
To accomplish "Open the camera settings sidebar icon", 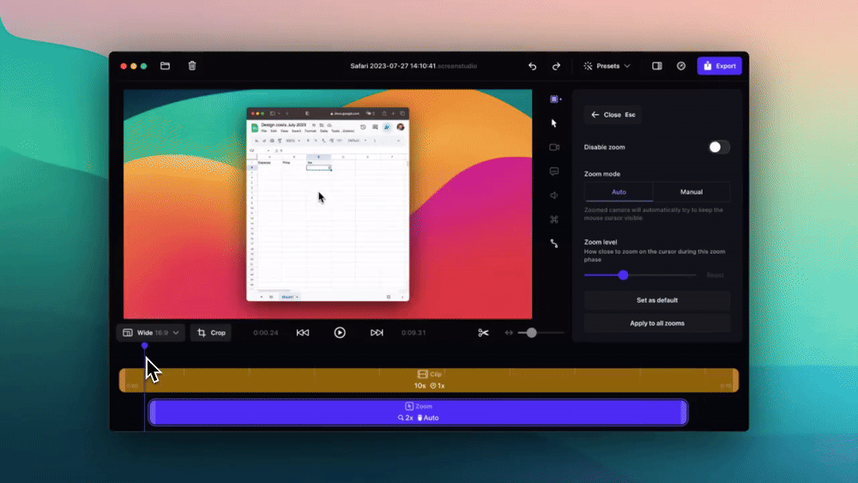I will pyautogui.click(x=553, y=148).
